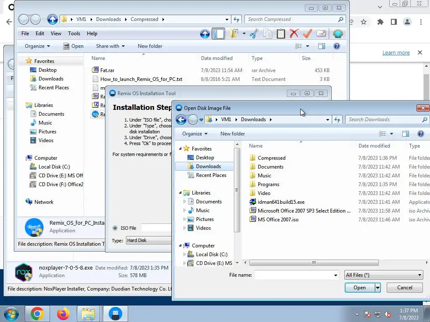Select the Compressed folder in dialog list
This screenshot has height=322, width=430.
(x=272, y=158)
